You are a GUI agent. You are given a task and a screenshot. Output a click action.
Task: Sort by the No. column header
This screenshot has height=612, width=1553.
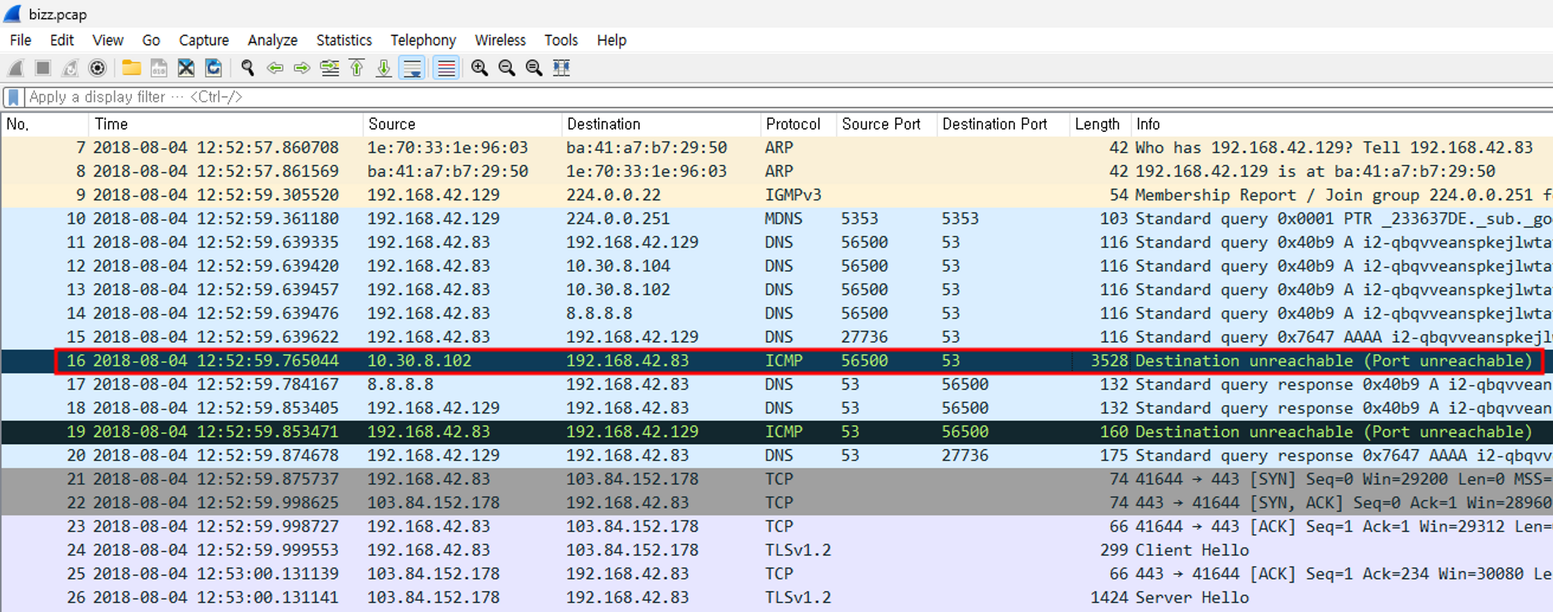click(45, 124)
